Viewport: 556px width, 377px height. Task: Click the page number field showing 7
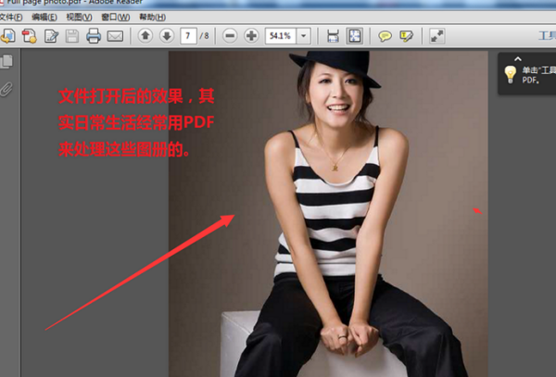[188, 36]
